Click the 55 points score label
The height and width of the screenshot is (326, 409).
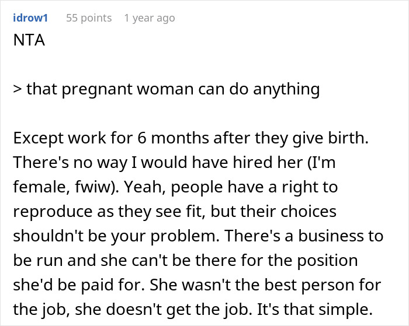pyautogui.click(x=88, y=18)
